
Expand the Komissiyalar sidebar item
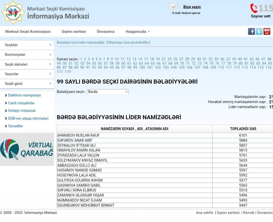pos(27,55)
